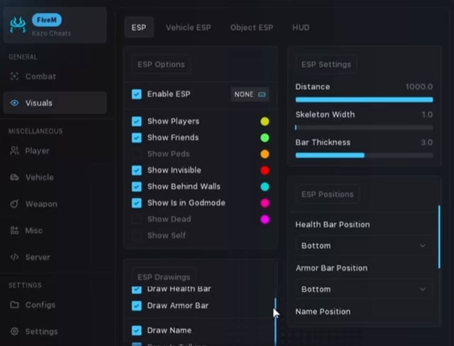This screenshot has width=454, height=346.
Task: Select the Combat crosshair icon
Action: (x=14, y=76)
